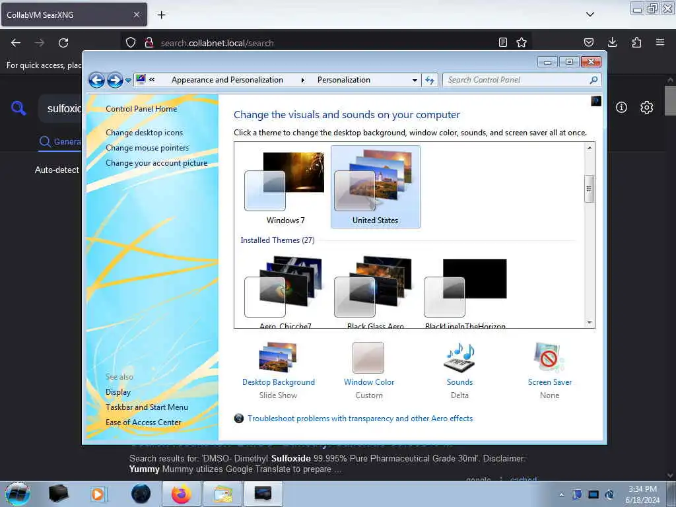This screenshot has height=507, width=676.
Task: Click SearXNG blue search magnifier
Action: (x=18, y=108)
